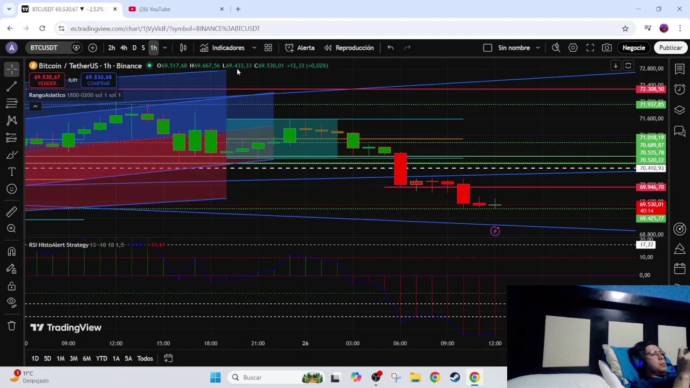This screenshot has width=690, height=388.
Task: Open the layout setup square icon
Action: pos(487,48)
